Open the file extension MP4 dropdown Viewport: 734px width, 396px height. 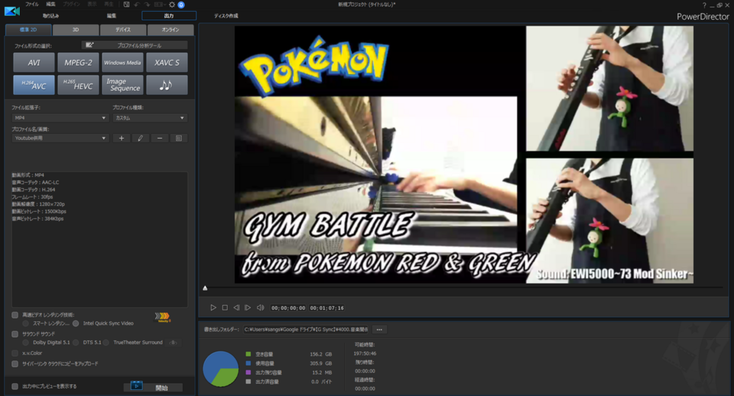coord(103,117)
